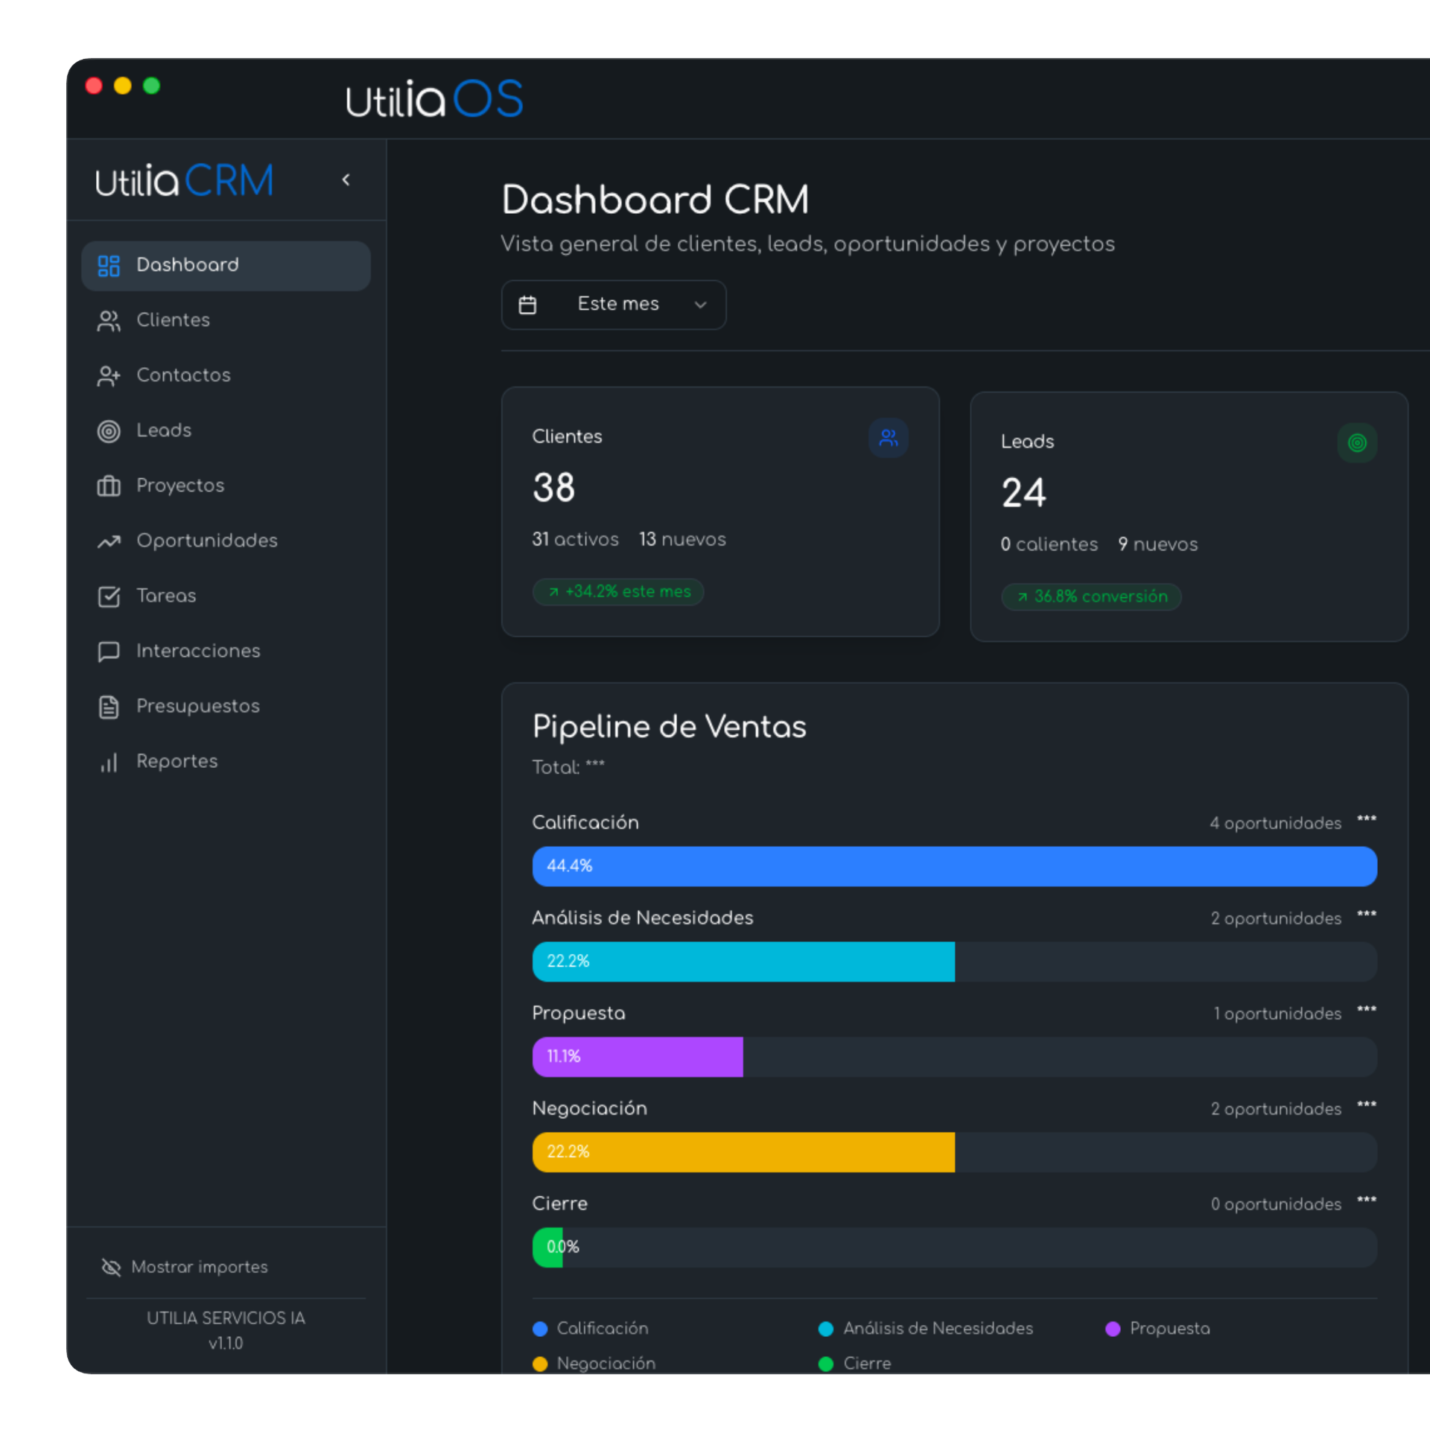This screenshot has height=1430, width=1430.
Task: Select the Proyectos briefcase icon
Action: tap(109, 486)
